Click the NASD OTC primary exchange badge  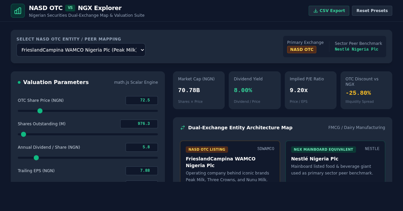coord(302,50)
